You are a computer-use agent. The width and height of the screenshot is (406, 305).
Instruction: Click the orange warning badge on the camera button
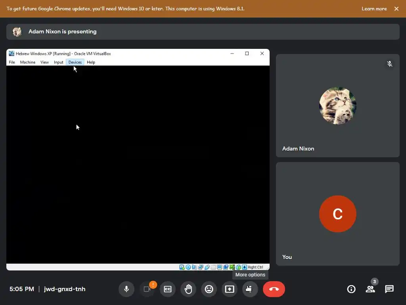pos(153,284)
